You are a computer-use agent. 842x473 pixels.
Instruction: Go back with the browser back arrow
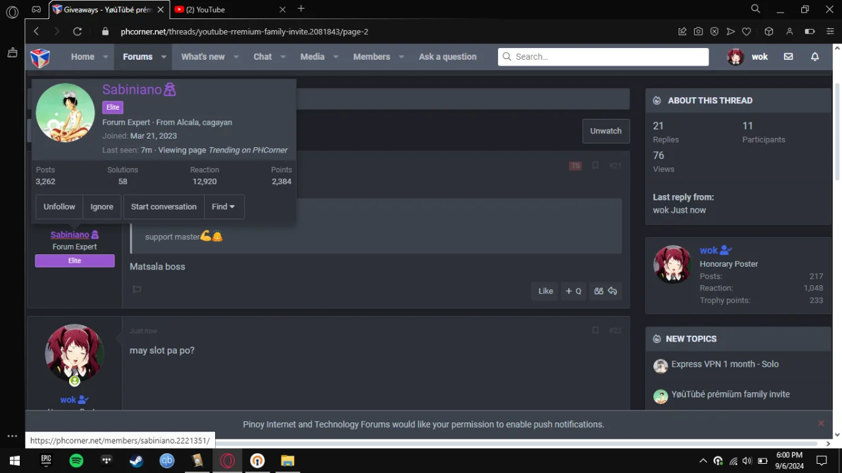(x=36, y=32)
